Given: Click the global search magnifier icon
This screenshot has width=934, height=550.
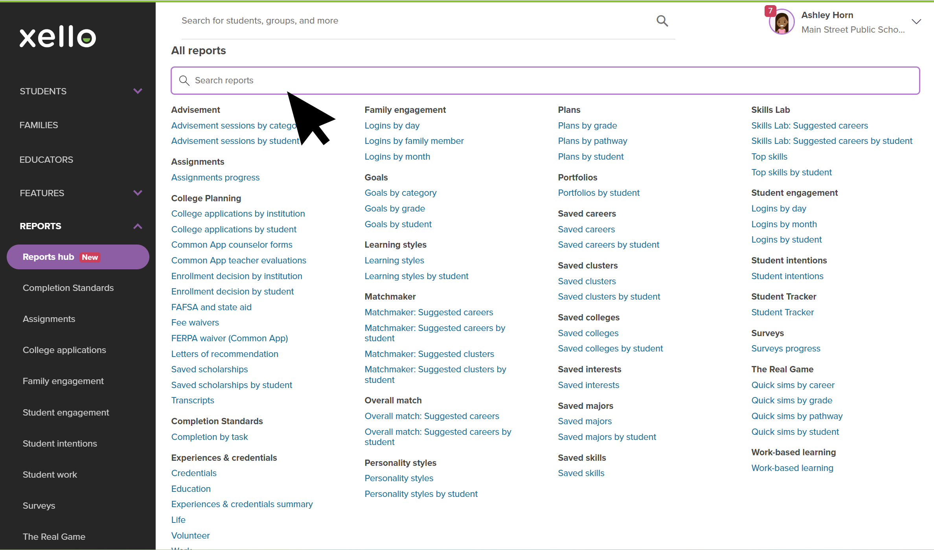Looking at the screenshot, I should click(x=662, y=21).
